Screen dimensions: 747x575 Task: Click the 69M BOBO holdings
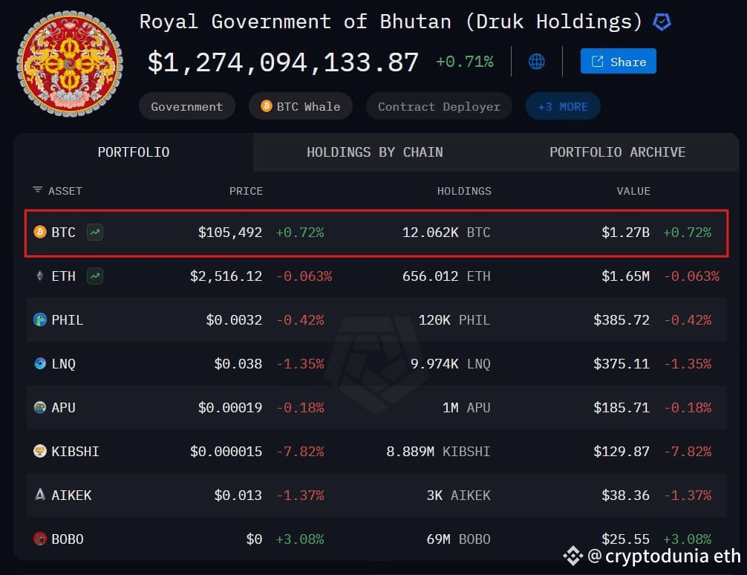[x=458, y=539]
